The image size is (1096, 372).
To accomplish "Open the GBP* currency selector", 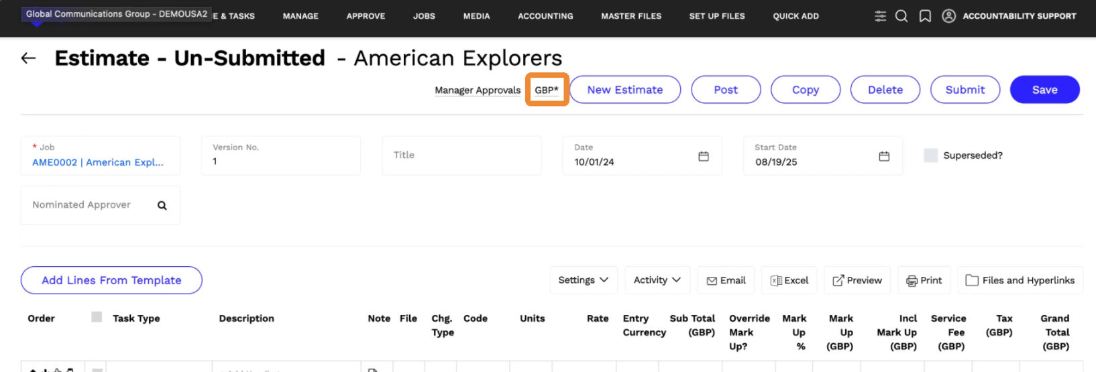I will (x=547, y=90).
